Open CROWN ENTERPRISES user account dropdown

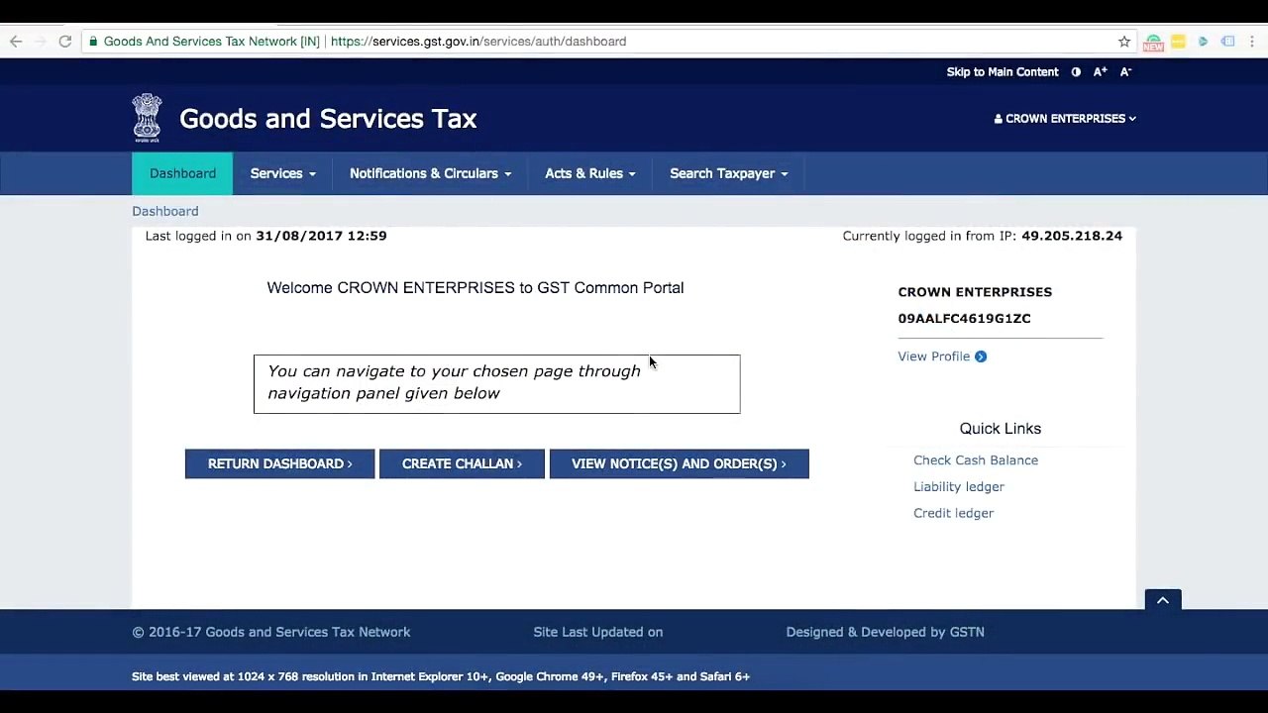[x=1065, y=119]
